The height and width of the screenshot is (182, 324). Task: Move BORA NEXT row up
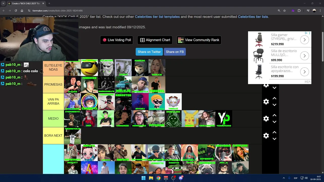point(274,132)
